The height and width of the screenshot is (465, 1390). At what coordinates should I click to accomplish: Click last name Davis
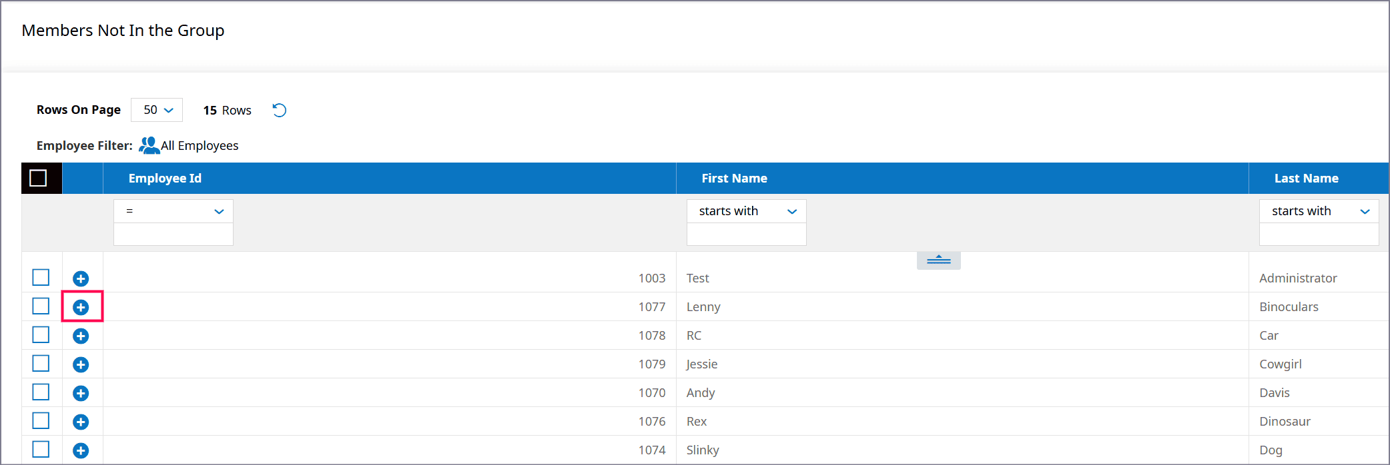tap(1275, 393)
